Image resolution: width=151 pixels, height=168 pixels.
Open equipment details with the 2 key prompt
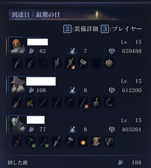coord(81,29)
